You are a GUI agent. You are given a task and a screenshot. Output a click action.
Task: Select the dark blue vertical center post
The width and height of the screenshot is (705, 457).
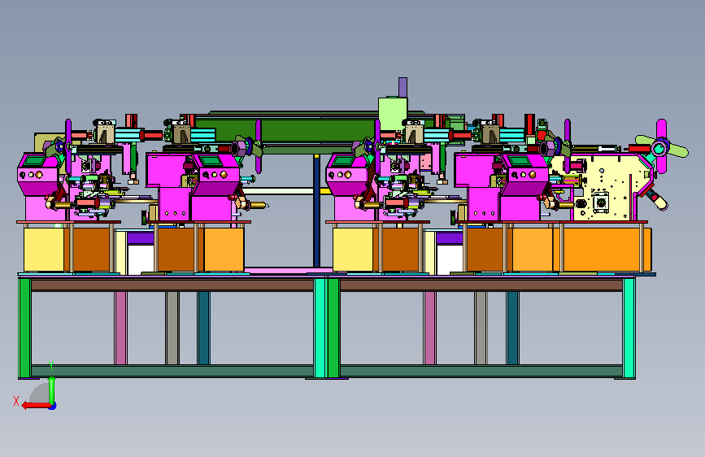316,211
